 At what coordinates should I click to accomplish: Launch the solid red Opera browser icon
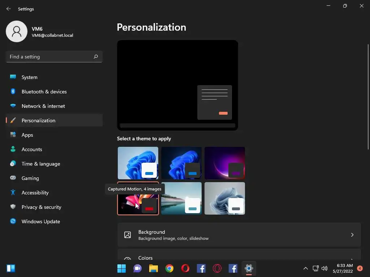tap(185, 268)
